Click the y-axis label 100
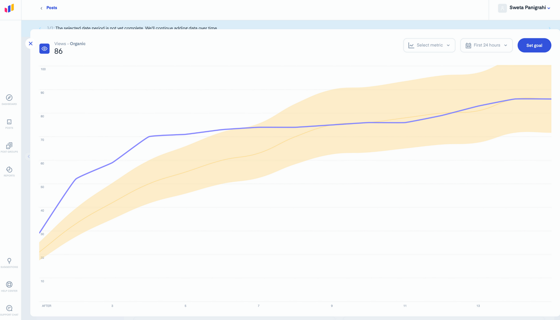 [x=43, y=69]
